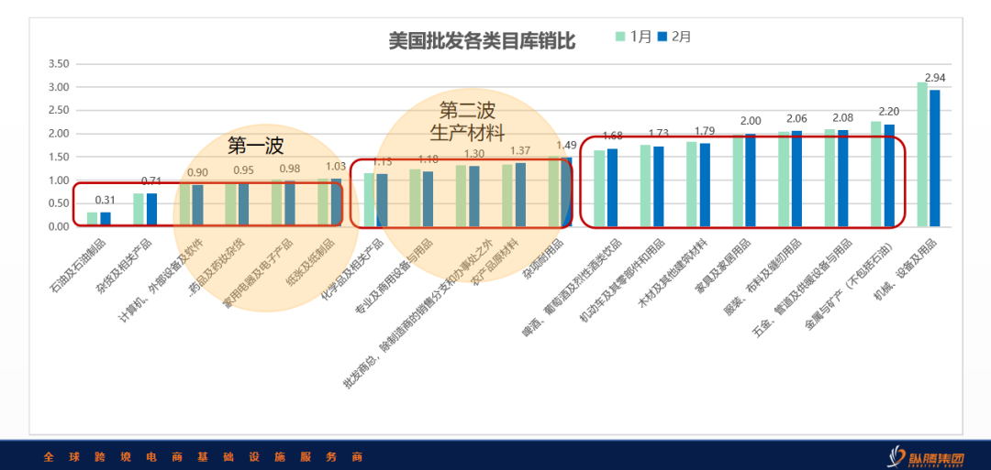Select the 杂货及相关产品 axis label
Screen dimensions: 991x470
[126, 268]
